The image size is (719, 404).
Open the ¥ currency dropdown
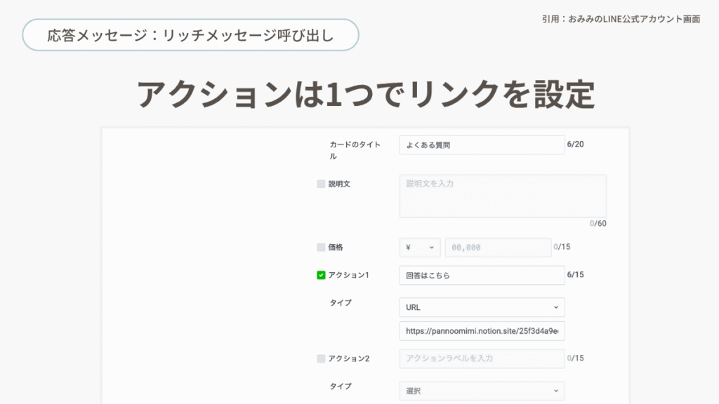[420, 248]
